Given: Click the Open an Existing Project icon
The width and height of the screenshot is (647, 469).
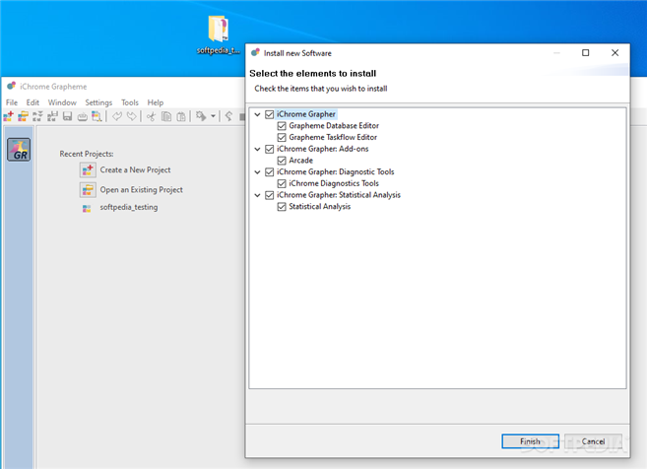Looking at the screenshot, I should point(88,190).
